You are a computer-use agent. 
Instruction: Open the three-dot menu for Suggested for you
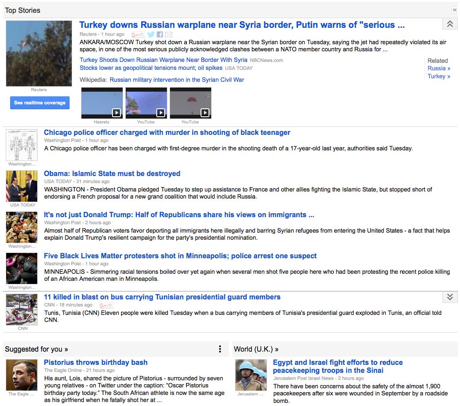[x=220, y=349]
